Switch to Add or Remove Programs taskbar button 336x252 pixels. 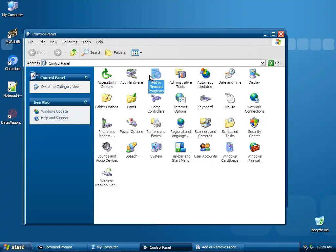tap(218, 247)
